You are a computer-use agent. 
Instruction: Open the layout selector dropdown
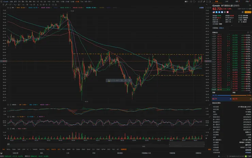[x=195, y=1]
